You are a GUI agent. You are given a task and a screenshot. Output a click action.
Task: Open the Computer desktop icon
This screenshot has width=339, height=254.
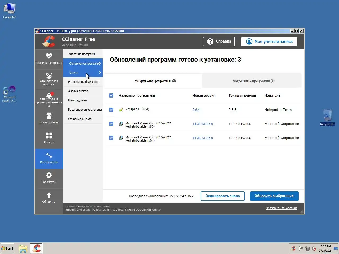click(x=10, y=11)
